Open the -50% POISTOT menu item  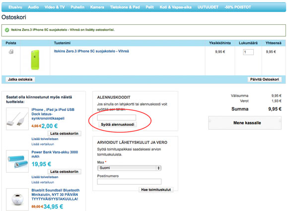[x=237, y=7]
